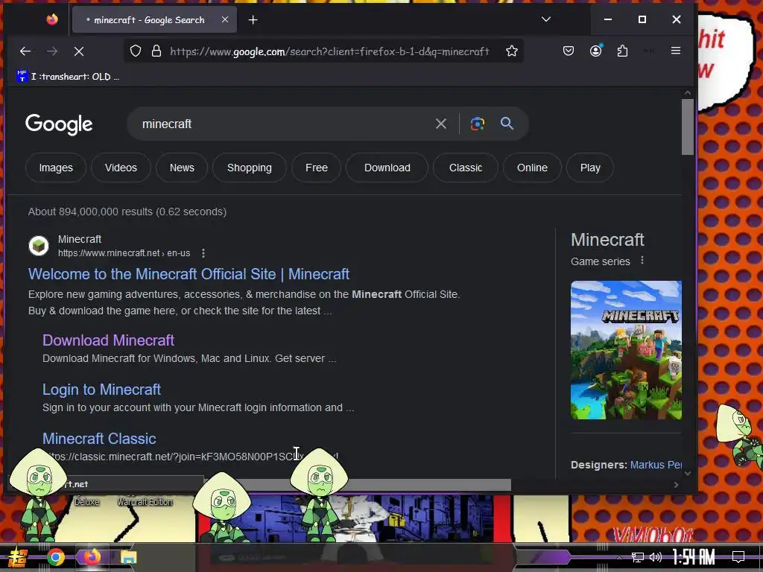The image size is (763, 572).
Task: Open the three-dot menu beside minecraft.net result
Action: coord(203,253)
